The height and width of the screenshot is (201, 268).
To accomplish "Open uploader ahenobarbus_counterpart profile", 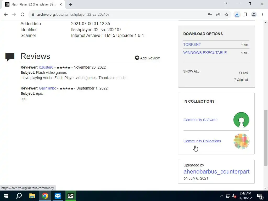I will pyautogui.click(x=216, y=171).
